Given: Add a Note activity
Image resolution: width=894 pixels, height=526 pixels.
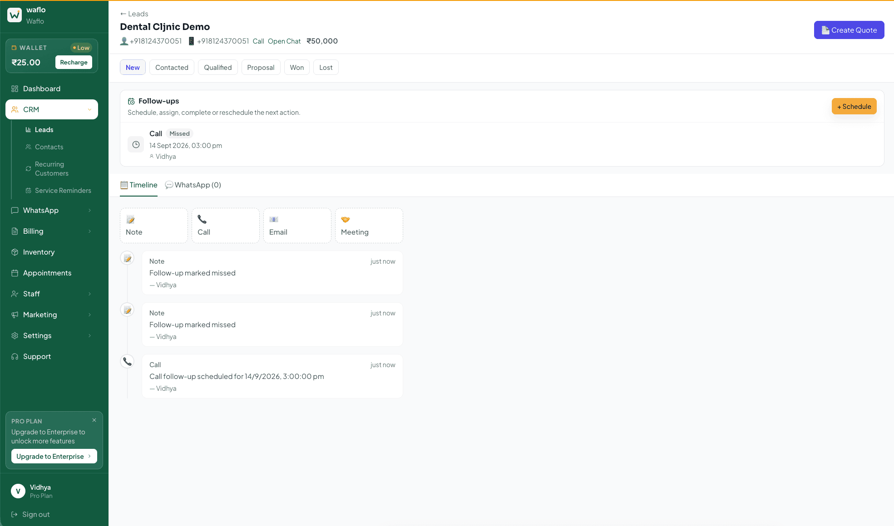Looking at the screenshot, I should [154, 226].
